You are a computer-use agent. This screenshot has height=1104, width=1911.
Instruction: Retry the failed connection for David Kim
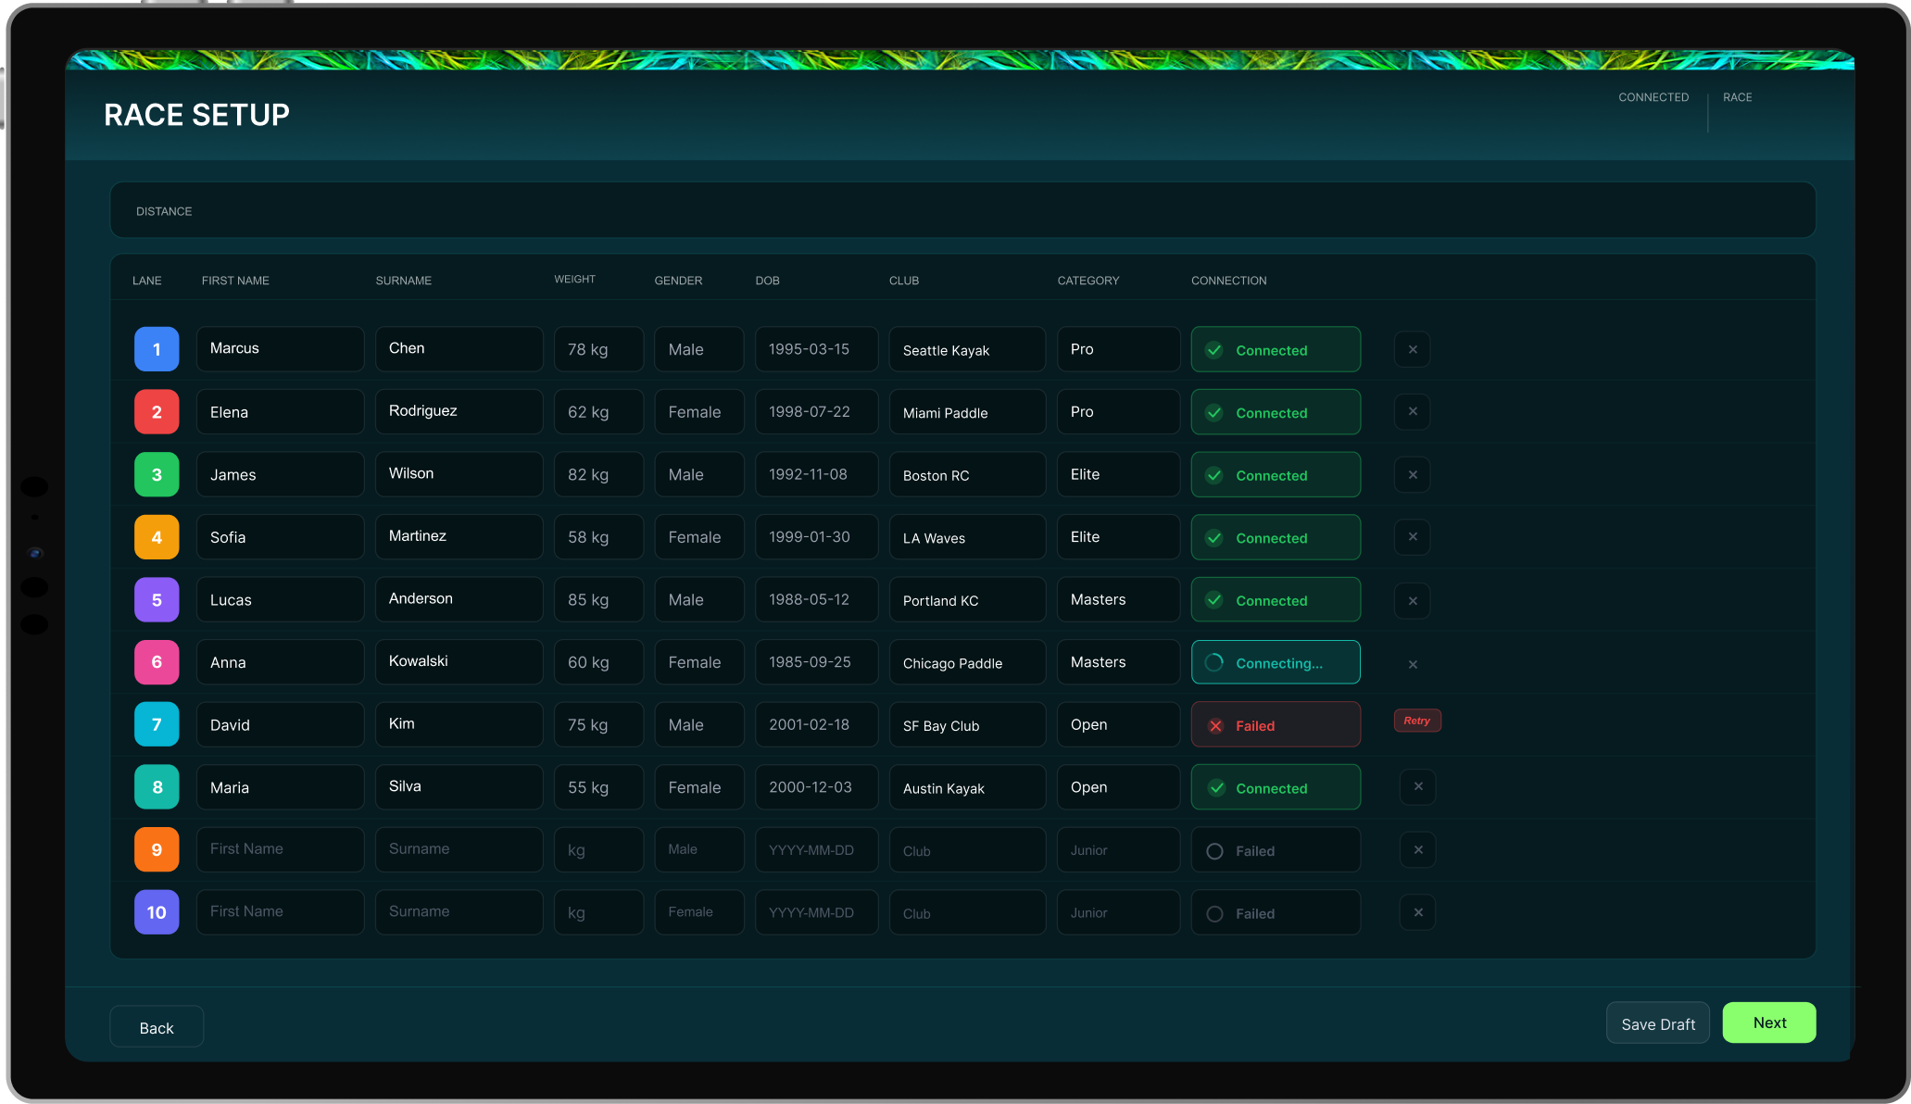[x=1416, y=721]
